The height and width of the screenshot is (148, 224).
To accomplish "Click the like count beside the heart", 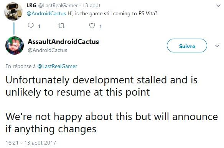I will [101, 26].
